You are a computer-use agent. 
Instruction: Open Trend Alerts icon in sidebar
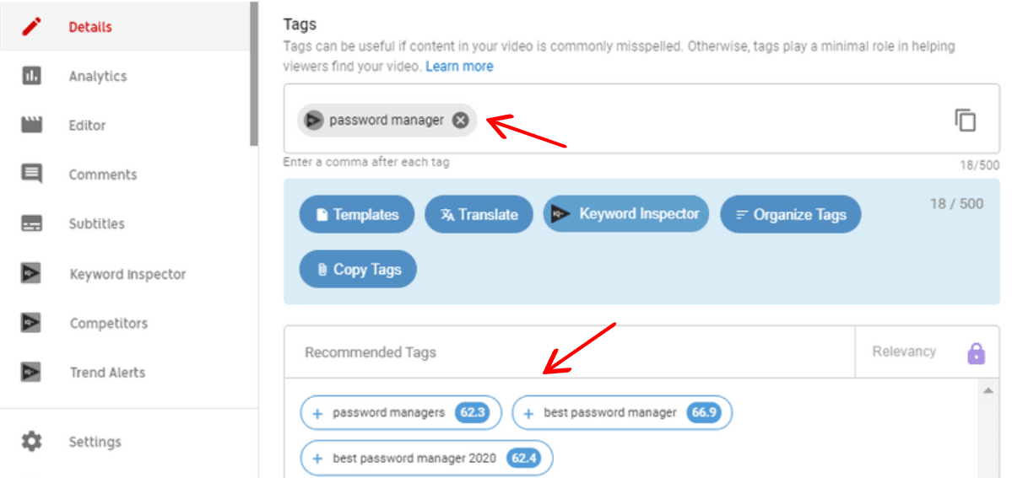31,373
